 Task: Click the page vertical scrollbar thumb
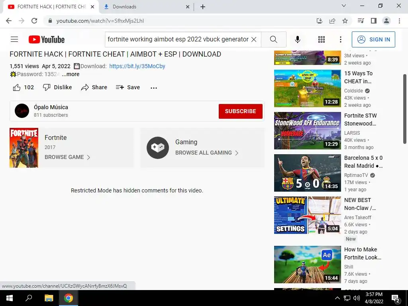pyautogui.click(x=405, y=109)
